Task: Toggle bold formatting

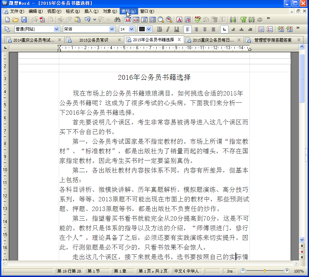Action: (159, 29)
